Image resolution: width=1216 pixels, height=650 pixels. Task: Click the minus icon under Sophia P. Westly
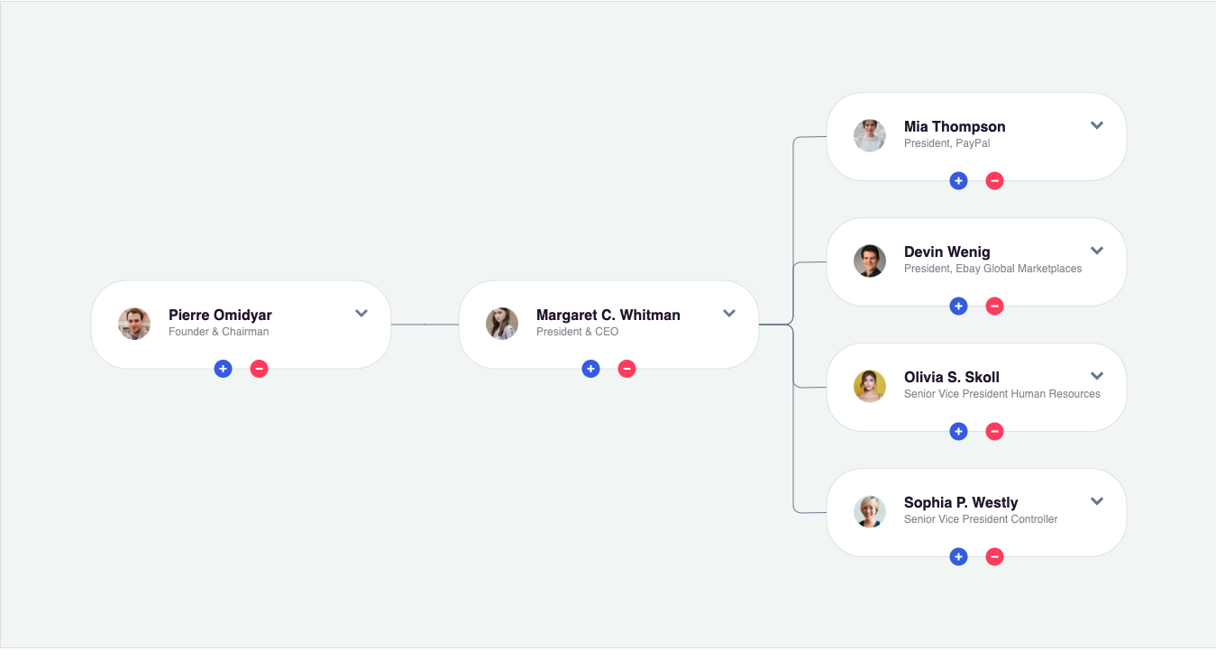click(x=994, y=556)
